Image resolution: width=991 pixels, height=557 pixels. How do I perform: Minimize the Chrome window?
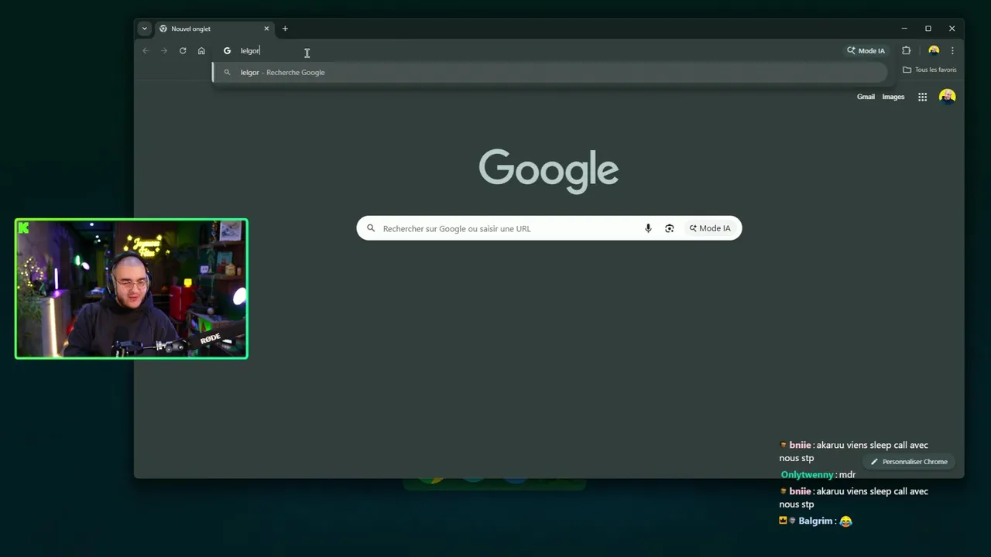coord(904,29)
